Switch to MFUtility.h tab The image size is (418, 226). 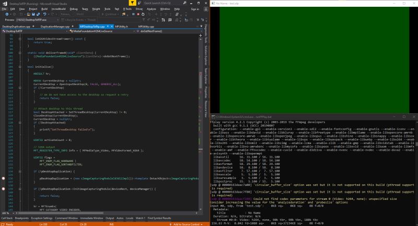121,27
